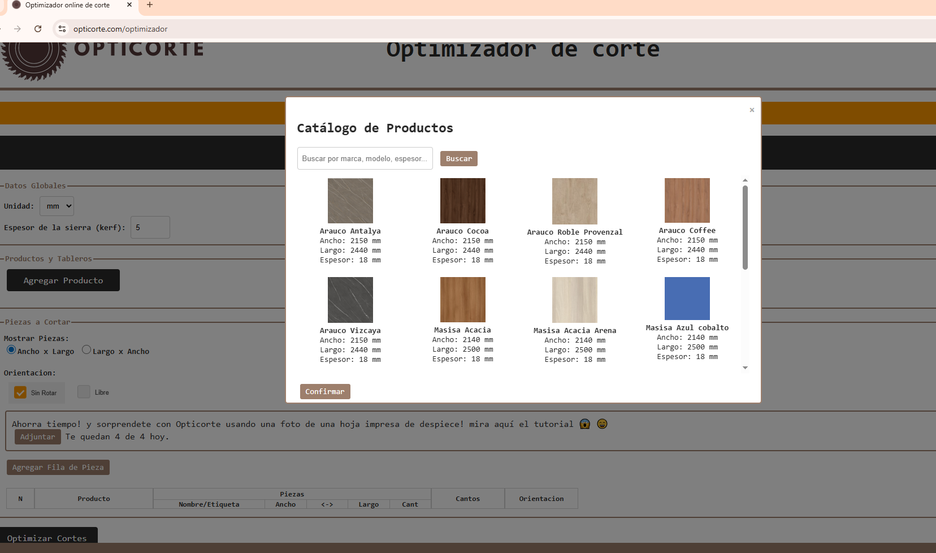Screen dimensions: 936x553
Task: Click the laughing emoji in the banner
Action: pyautogui.click(x=603, y=424)
